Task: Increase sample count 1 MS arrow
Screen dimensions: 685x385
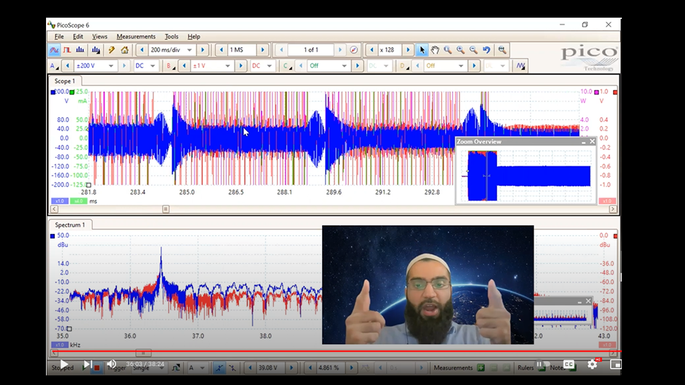Action: [x=262, y=50]
